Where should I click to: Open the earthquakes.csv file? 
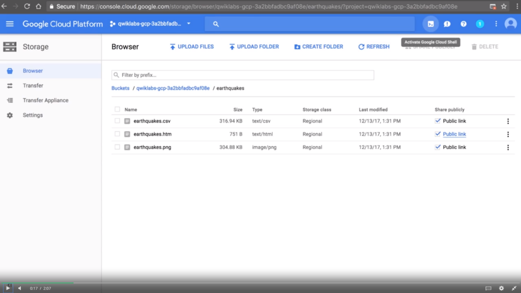(x=152, y=121)
